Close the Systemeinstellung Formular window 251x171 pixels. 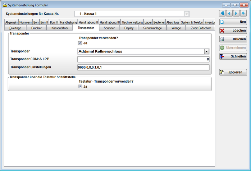[244, 5]
